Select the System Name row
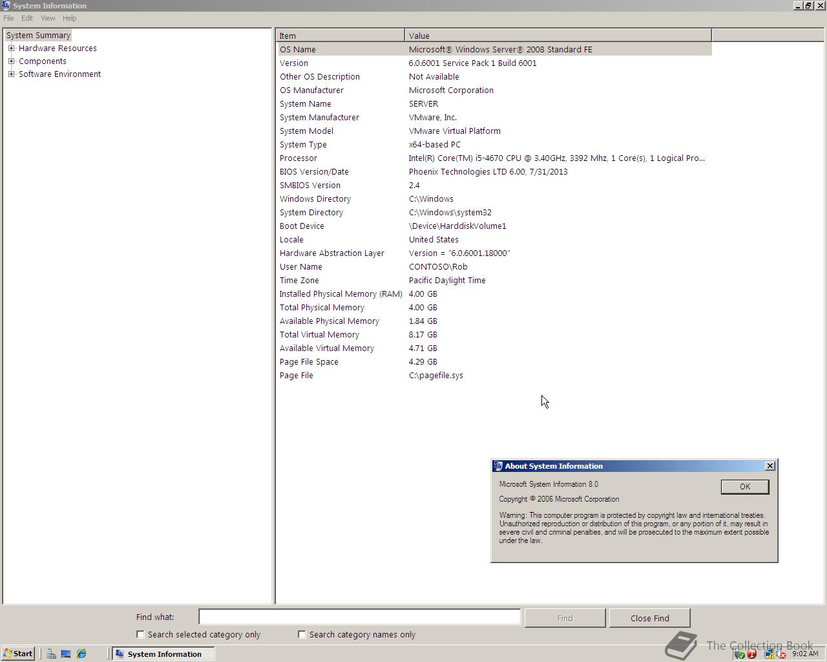 click(x=494, y=103)
